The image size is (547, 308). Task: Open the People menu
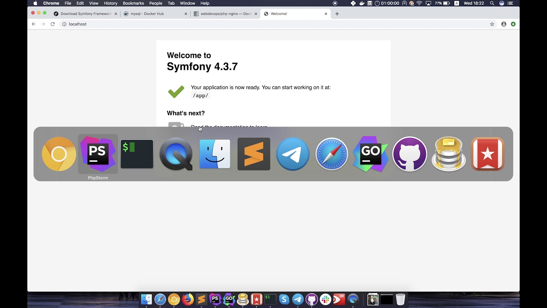click(156, 3)
